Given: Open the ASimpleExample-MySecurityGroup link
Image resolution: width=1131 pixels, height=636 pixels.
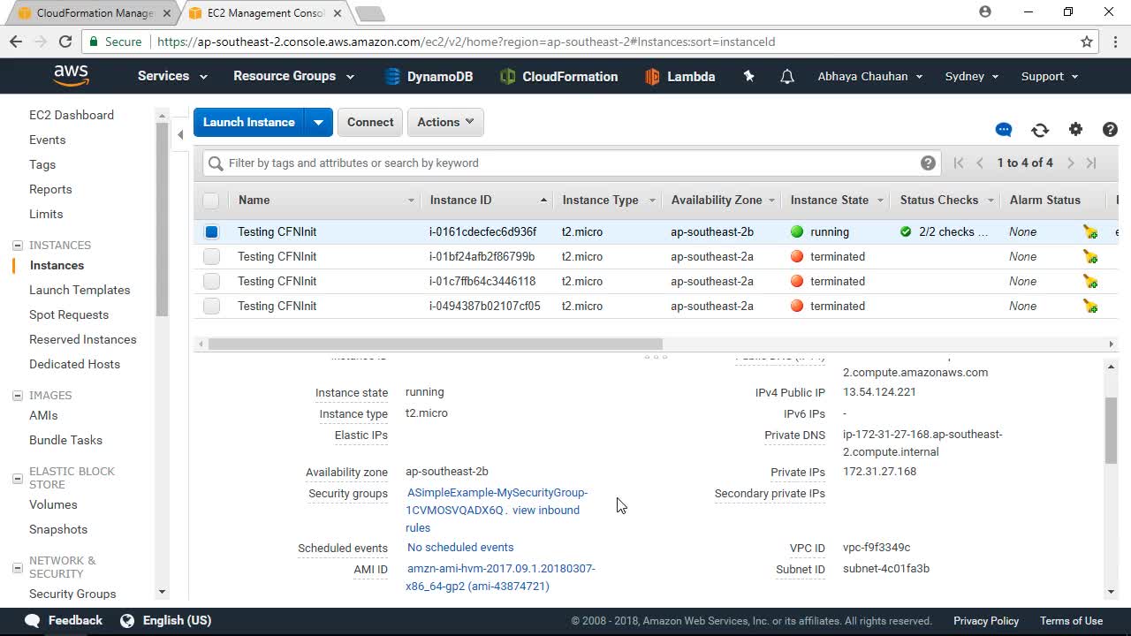Looking at the screenshot, I should tap(497, 501).
